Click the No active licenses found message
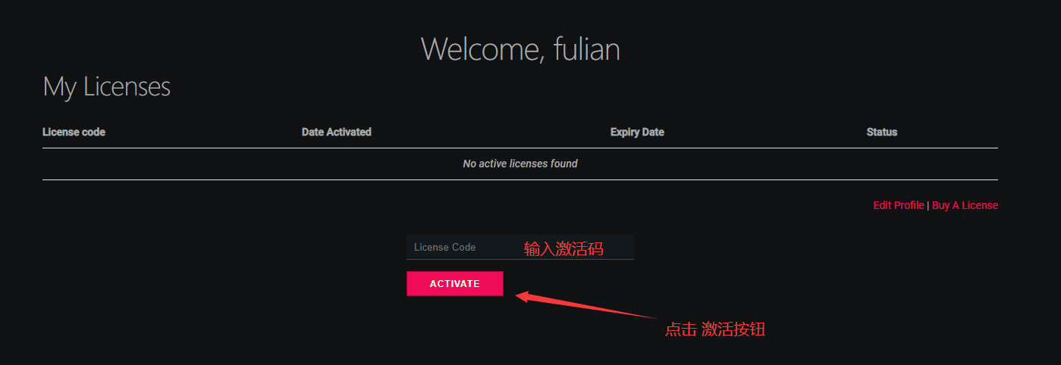1061x365 pixels. tap(520, 164)
